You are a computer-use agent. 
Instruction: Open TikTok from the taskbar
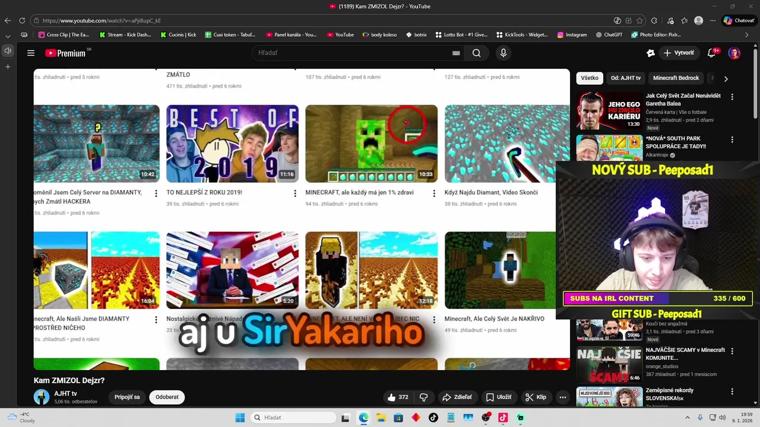pyautogui.click(x=433, y=418)
